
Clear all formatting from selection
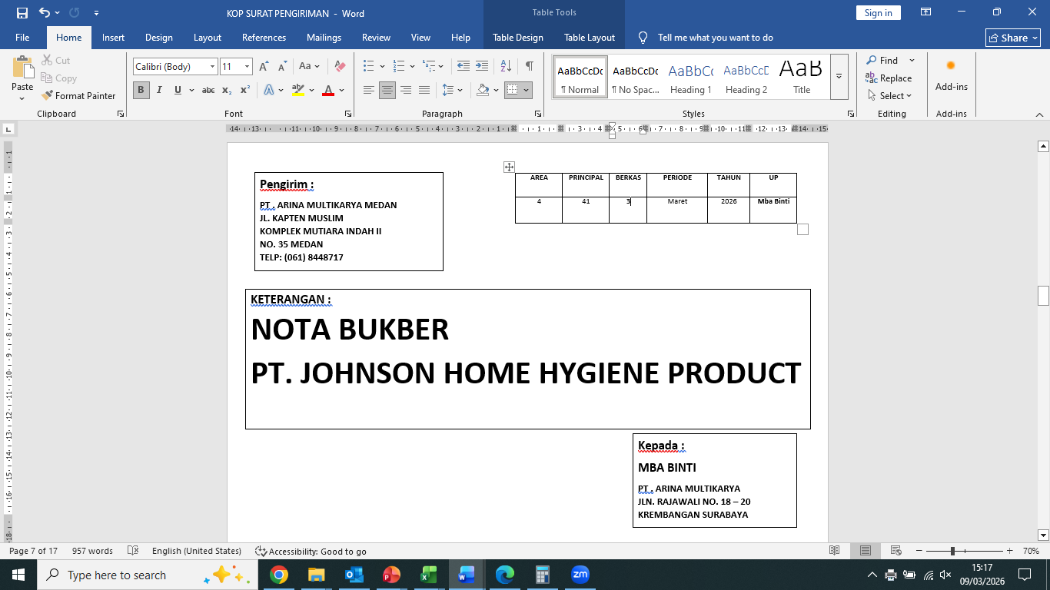tap(340, 67)
